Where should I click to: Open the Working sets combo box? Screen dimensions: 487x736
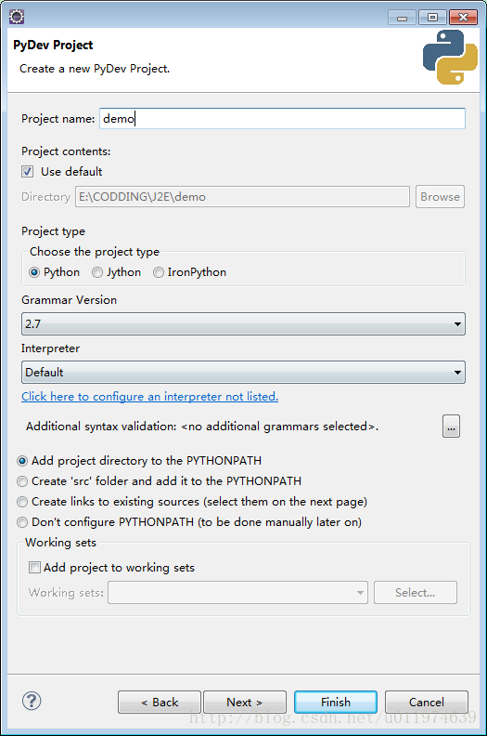(x=237, y=592)
